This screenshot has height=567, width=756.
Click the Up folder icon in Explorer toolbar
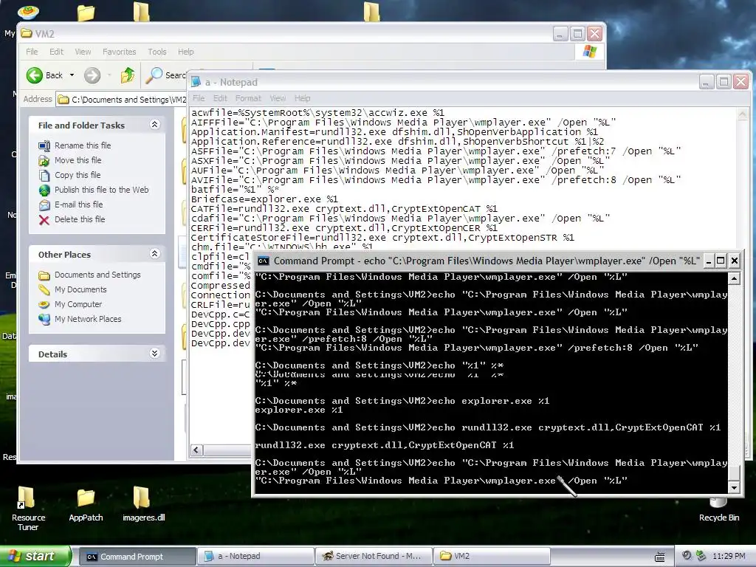128,75
